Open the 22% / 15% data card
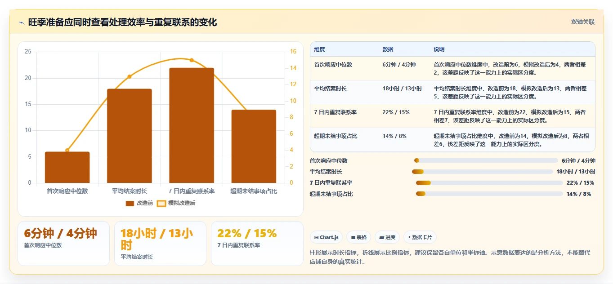 point(257,244)
